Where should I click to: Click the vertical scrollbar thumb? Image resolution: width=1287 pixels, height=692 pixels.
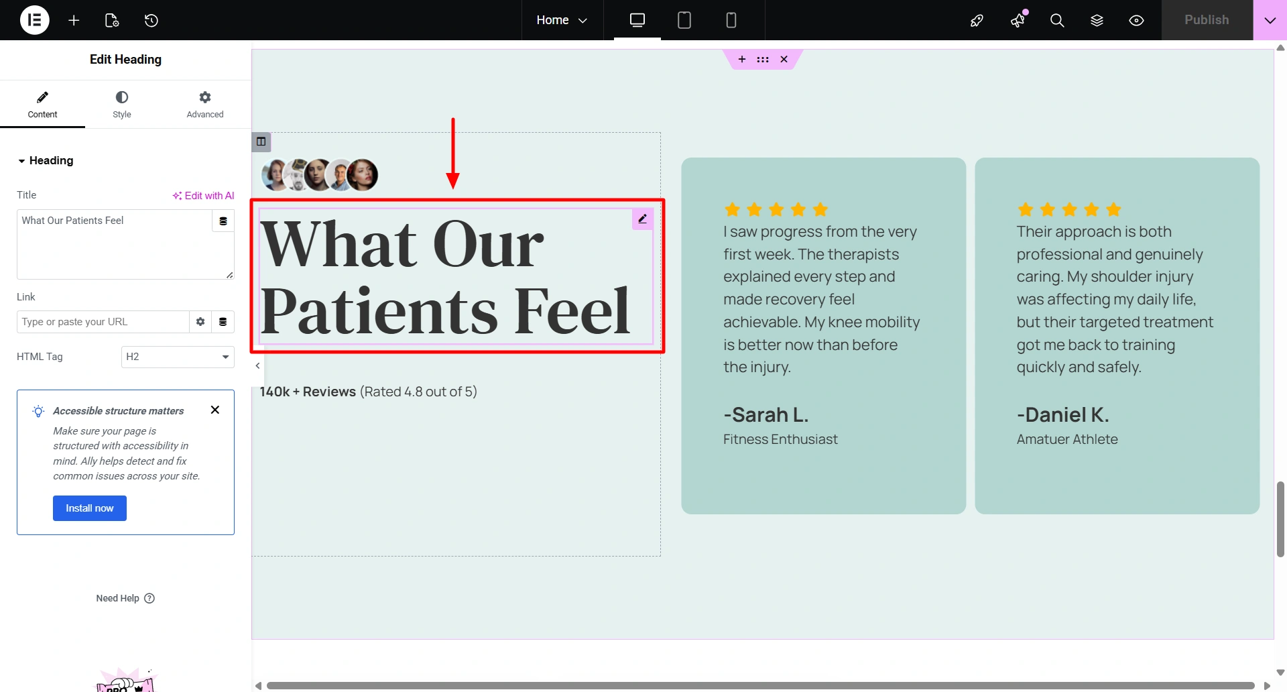pos(1280,519)
